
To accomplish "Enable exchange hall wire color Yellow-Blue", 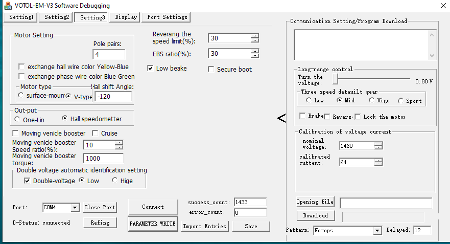I will [x=21, y=66].
